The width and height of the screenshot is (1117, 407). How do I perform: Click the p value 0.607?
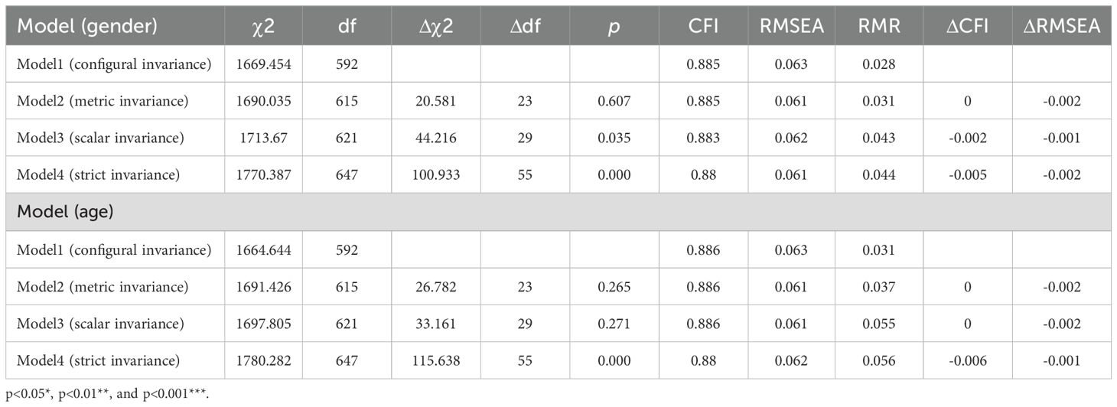coord(610,101)
